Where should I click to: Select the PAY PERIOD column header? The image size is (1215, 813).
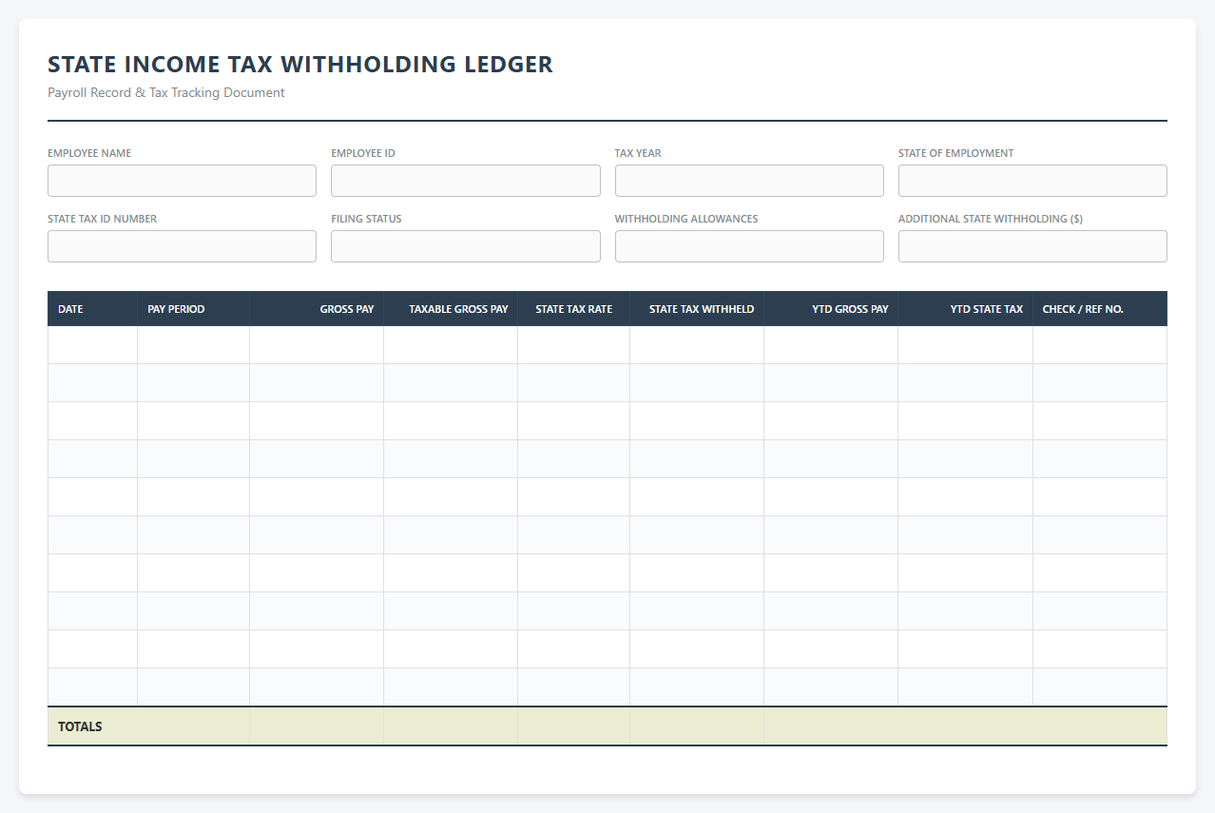coord(194,309)
